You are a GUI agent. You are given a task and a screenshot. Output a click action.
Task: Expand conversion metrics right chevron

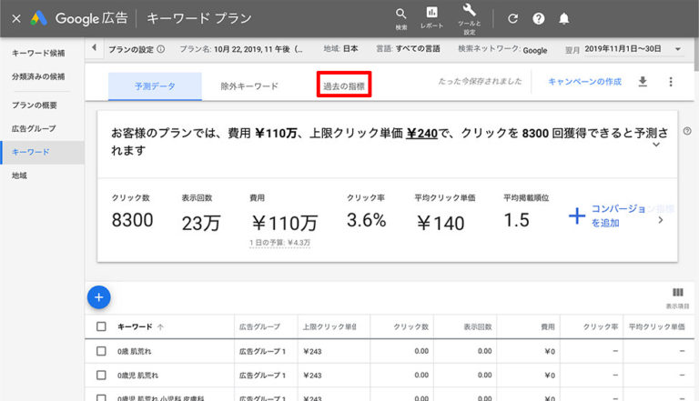[661, 220]
